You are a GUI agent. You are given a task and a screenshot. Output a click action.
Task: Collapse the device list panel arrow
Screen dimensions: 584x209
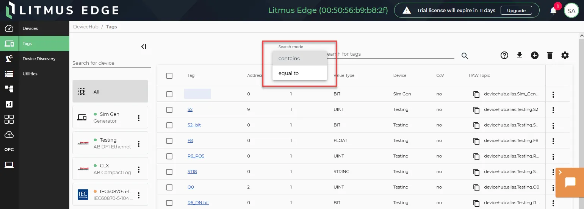click(x=144, y=47)
